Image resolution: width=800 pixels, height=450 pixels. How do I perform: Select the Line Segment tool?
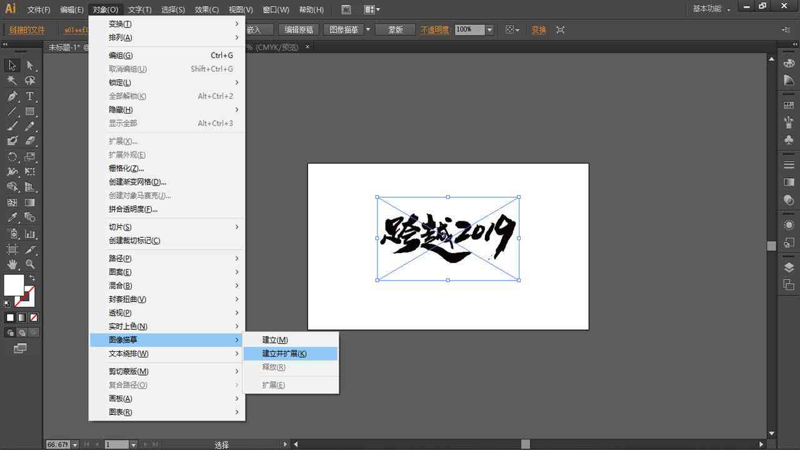click(12, 111)
